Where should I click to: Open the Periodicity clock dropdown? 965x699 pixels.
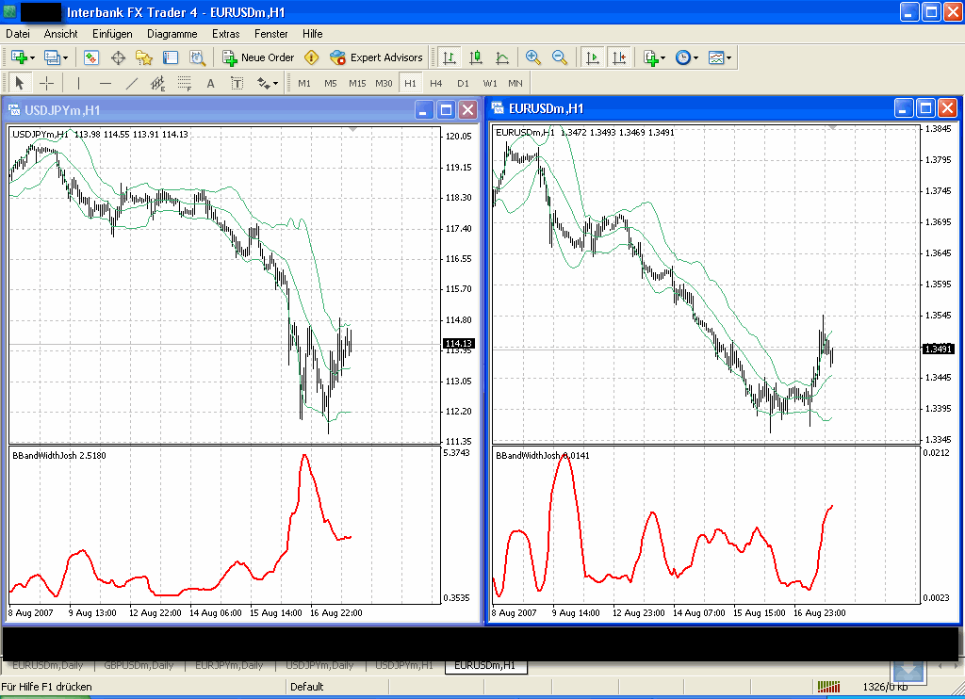pyautogui.click(x=695, y=57)
